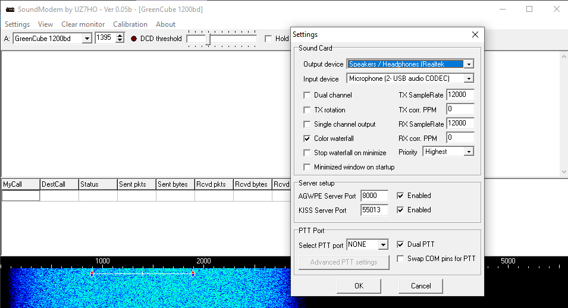Open the Select PTT port dropdown
568x308 pixels.
point(383,244)
